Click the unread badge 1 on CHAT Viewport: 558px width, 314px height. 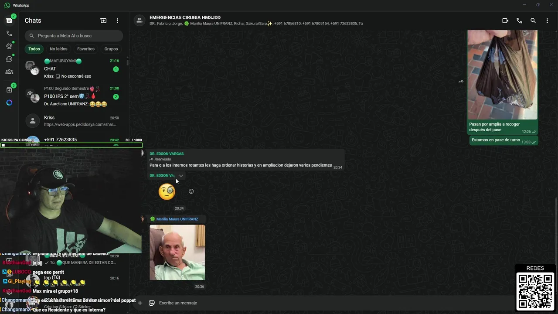[x=116, y=69]
